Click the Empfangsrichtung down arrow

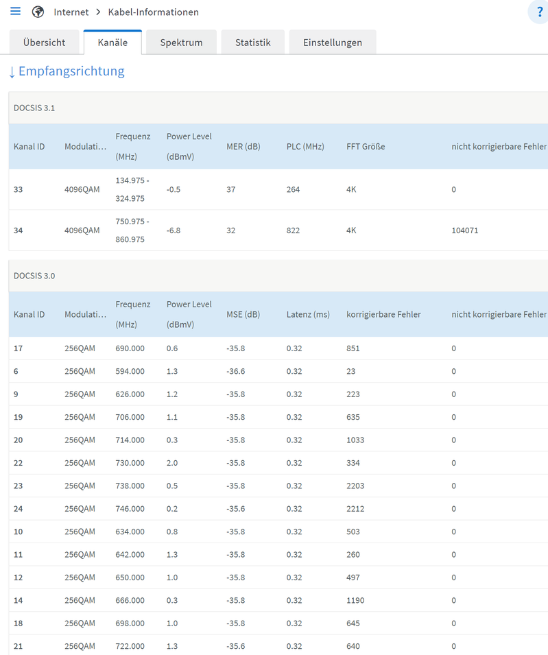pos(12,71)
